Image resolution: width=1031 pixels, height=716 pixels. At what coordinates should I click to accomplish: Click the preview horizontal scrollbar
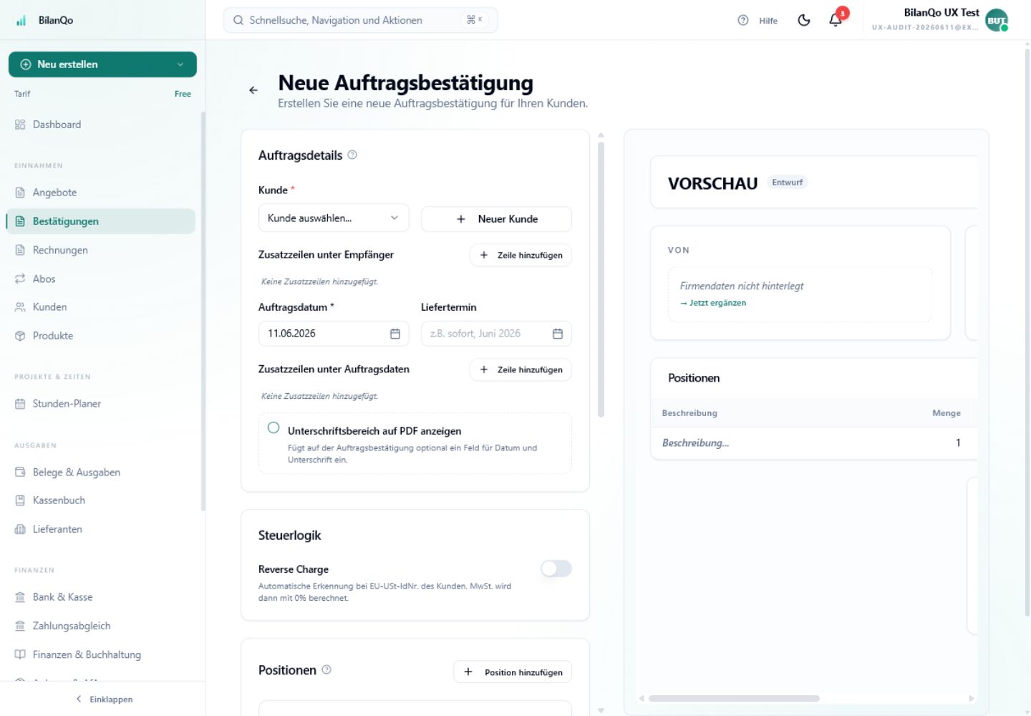(x=734, y=698)
